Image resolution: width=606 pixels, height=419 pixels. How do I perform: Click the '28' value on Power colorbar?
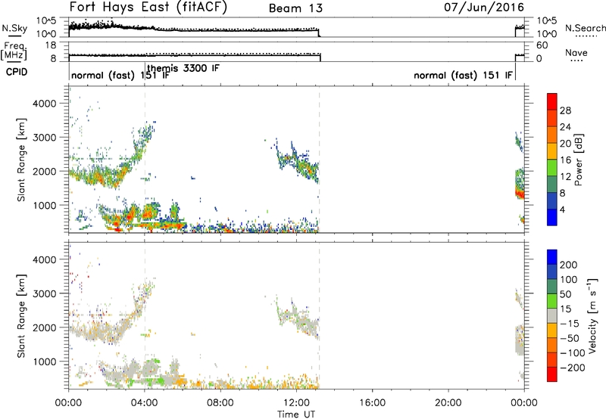coord(565,110)
